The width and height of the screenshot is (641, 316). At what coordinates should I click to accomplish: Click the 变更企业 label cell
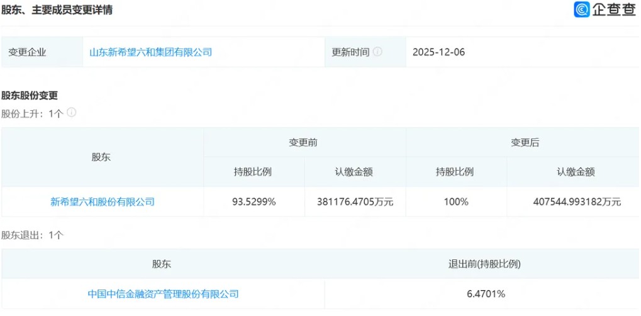pos(27,52)
